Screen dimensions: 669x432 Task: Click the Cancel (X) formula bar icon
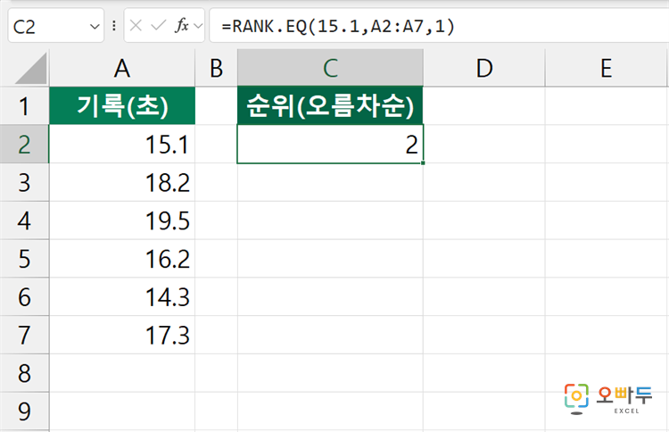point(136,26)
